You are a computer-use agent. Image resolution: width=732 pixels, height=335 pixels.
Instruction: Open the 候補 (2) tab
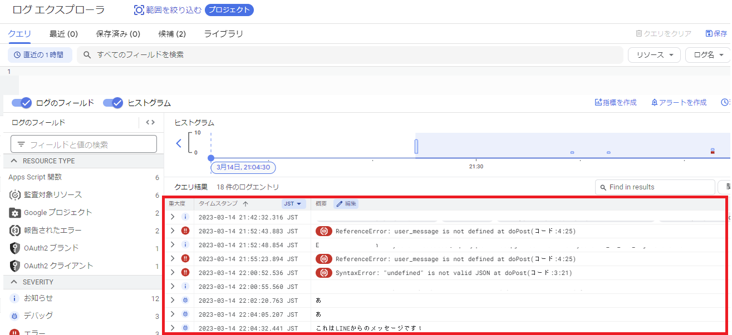[x=171, y=34]
